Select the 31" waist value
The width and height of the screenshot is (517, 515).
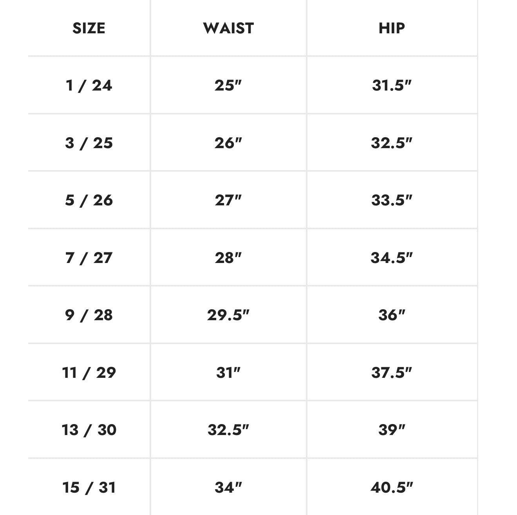click(228, 372)
